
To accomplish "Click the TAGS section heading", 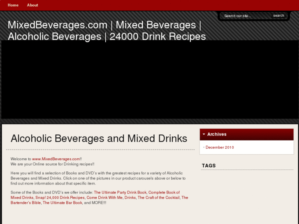I will point(209,166).
